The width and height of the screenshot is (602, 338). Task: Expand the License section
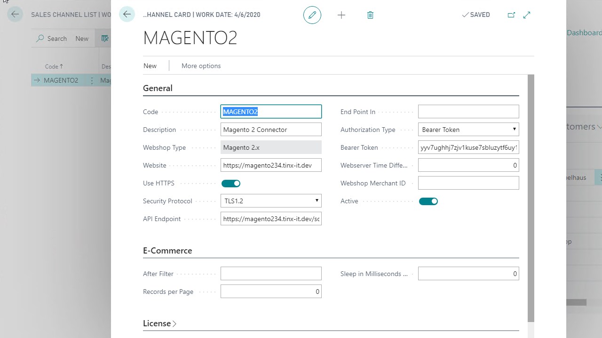click(x=159, y=323)
